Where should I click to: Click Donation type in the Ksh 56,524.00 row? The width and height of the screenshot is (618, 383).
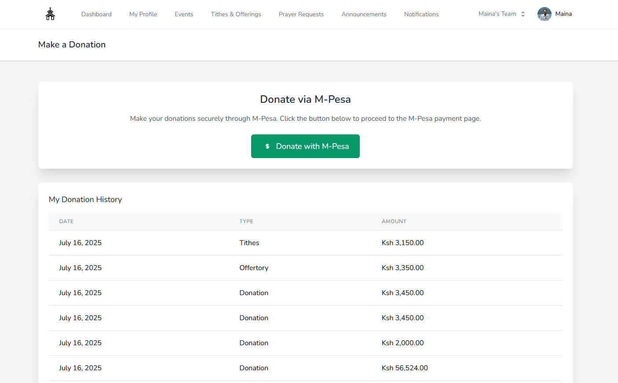click(x=254, y=368)
